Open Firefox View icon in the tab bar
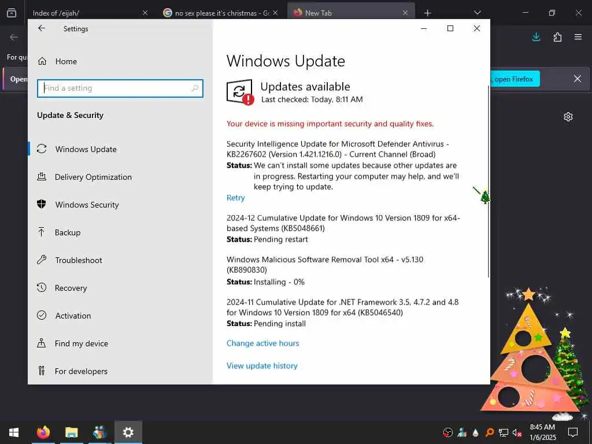Viewport: 592px width, 444px height. click(12, 13)
